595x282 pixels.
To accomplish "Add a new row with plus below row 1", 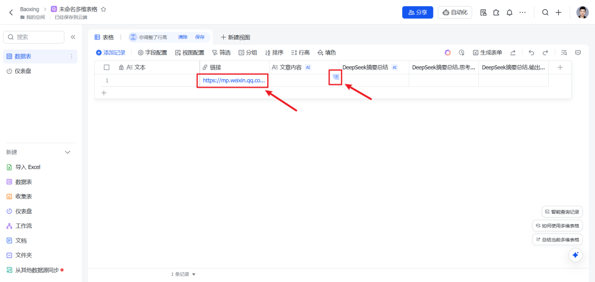I will (104, 93).
